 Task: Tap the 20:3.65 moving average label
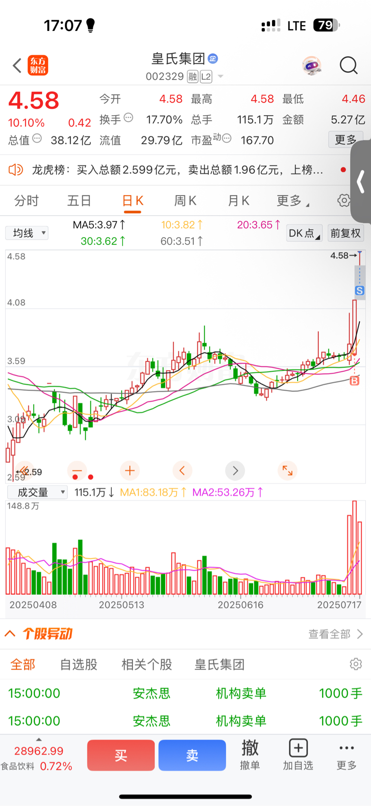(259, 225)
